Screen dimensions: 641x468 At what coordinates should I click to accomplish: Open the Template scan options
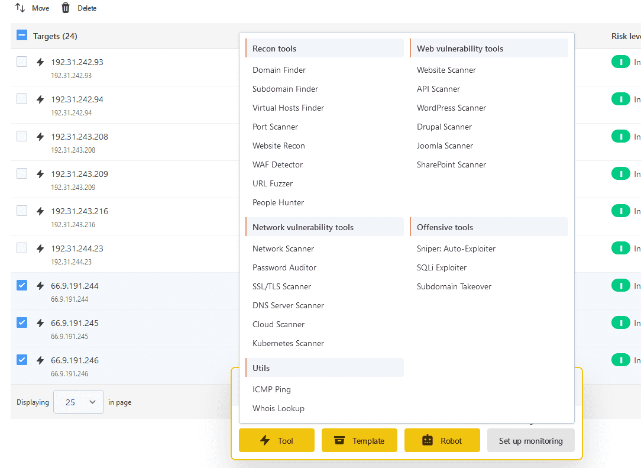click(360, 440)
